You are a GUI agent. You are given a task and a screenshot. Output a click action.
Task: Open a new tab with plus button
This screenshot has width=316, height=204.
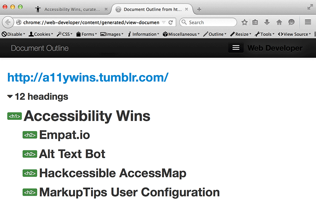199,9
